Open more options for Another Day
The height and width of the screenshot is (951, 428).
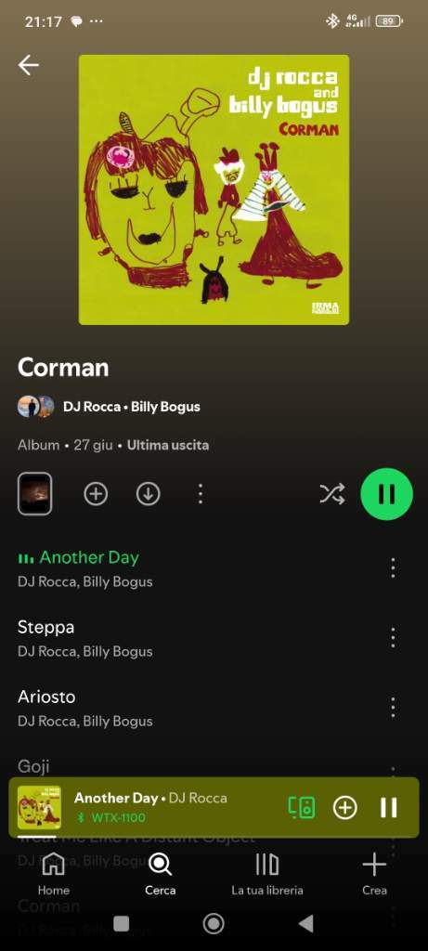tap(393, 568)
